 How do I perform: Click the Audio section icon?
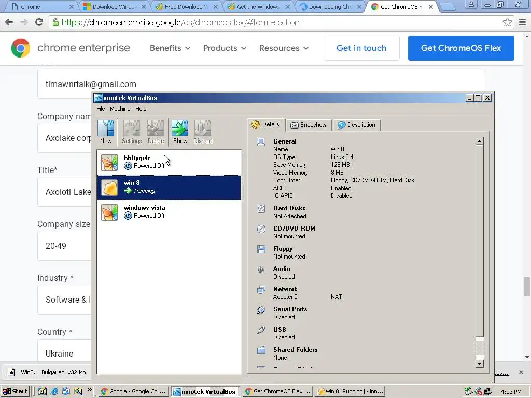pyautogui.click(x=261, y=269)
